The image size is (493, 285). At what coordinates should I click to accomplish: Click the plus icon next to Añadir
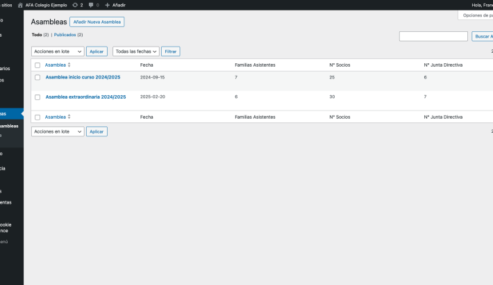tap(107, 5)
